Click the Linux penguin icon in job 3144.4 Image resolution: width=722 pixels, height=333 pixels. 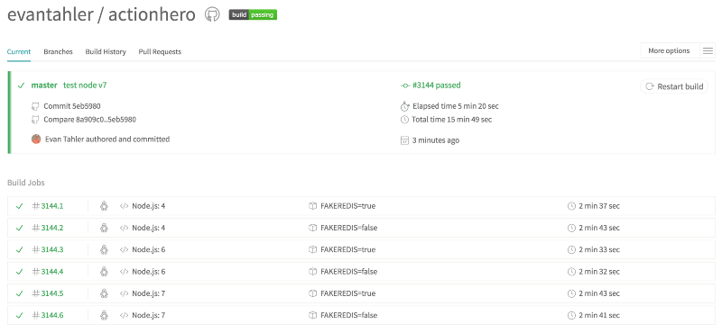(104, 271)
